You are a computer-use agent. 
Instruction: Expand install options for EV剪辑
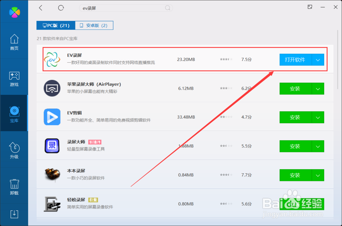[318, 117]
